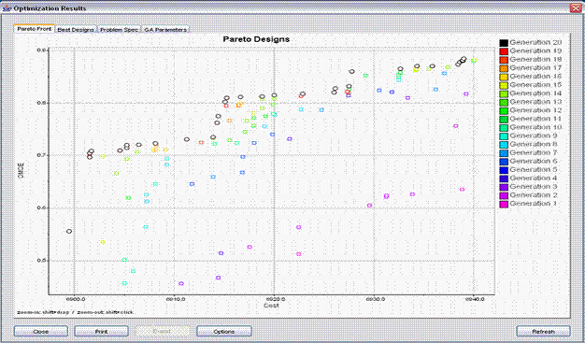
Task: Click the Generation 3 purple legend swatch
Action: coord(504,187)
